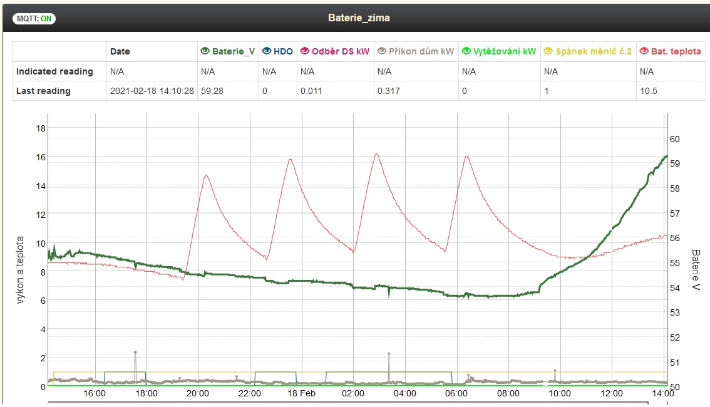Click the Last reading row label
The width and height of the screenshot is (710, 407).
click(x=43, y=91)
